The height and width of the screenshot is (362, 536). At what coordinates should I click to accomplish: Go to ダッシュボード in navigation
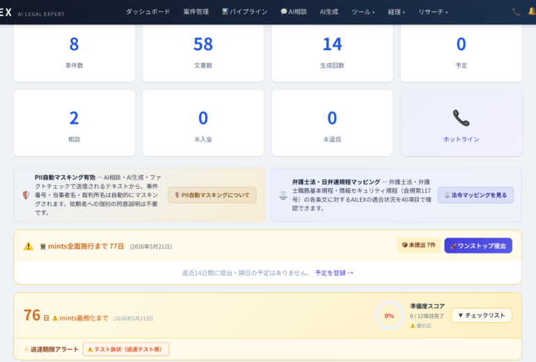pos(148,12)
